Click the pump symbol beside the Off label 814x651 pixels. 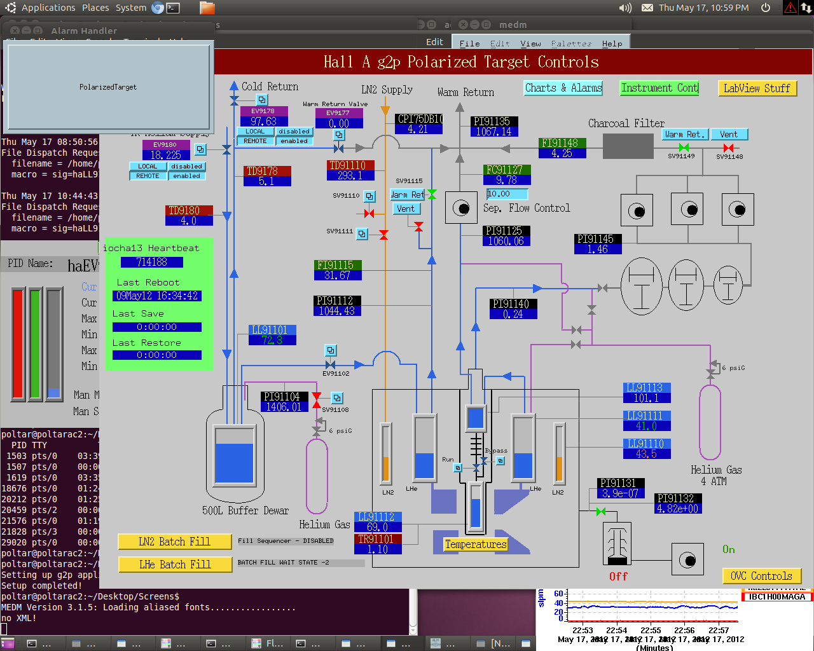(x=687, y=559)
